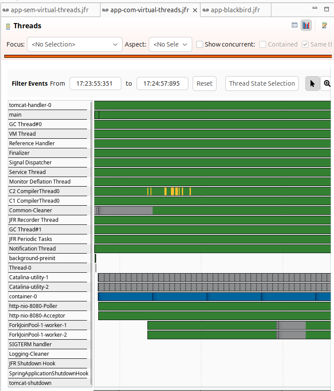334x391 pixels.
Task: Close the app-com-virtual-threads.jfr tab
Action: click(x=195, y=10)
